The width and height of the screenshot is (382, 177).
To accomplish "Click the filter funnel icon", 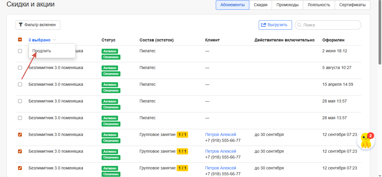I will (21, 25).
